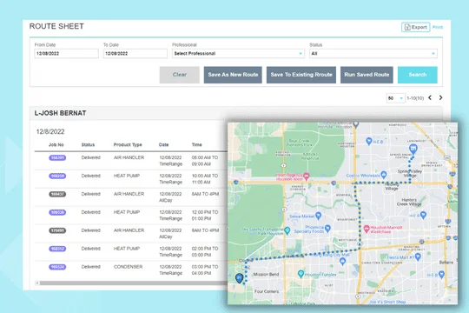Open the Select Professional dropdown
Screen dimensions: 469x313
tap(238, 54)
